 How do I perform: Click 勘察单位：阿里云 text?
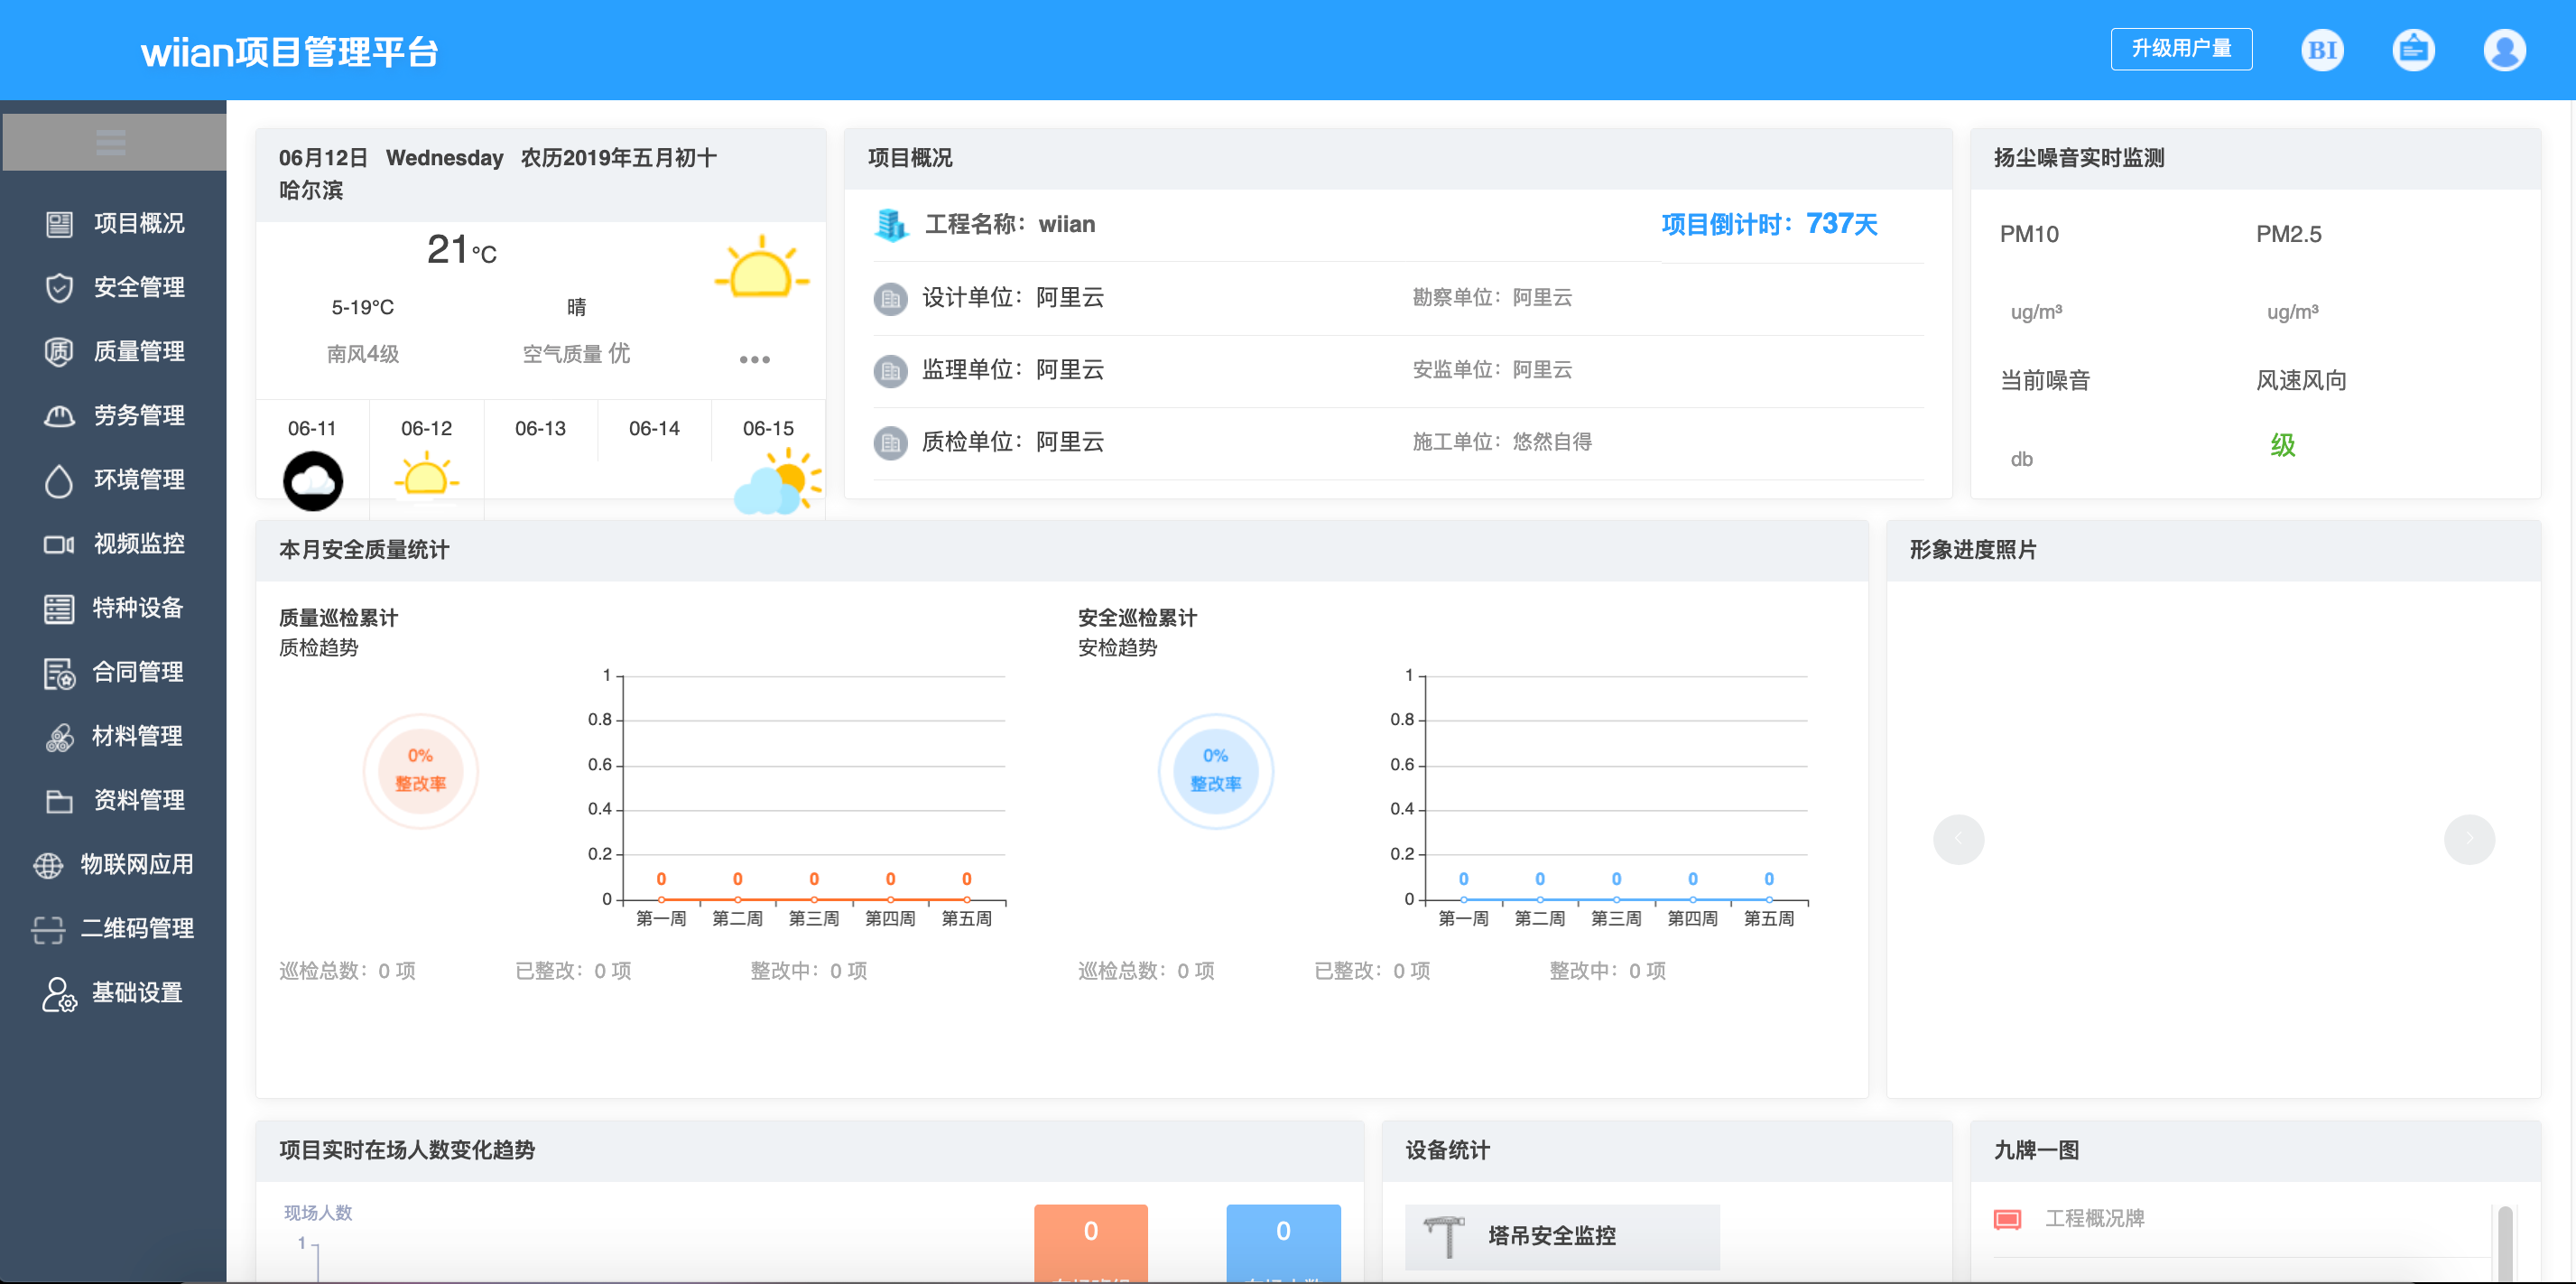point(1492,297)
